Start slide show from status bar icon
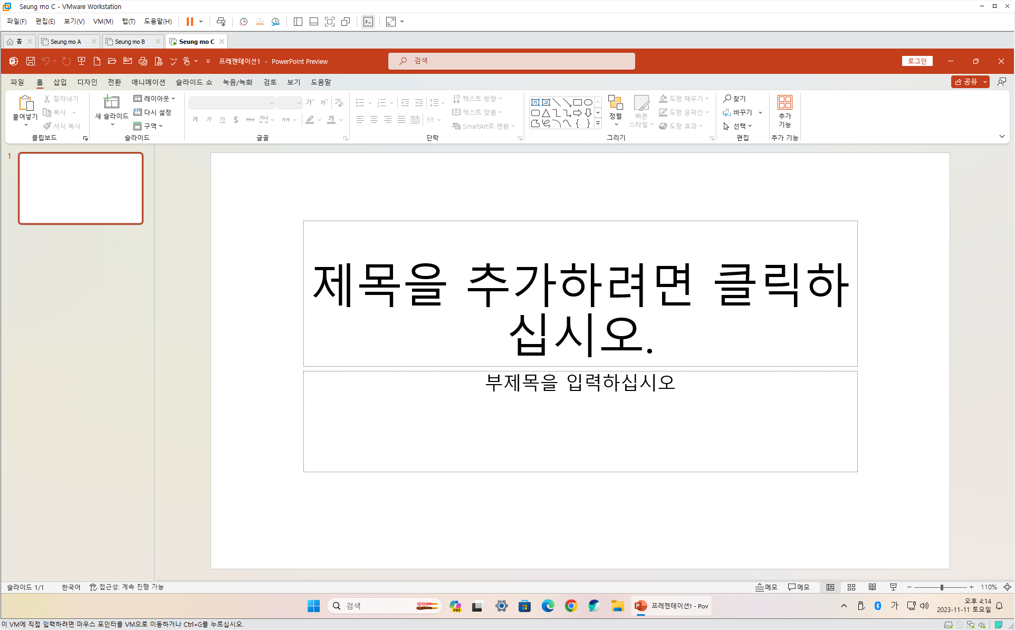Screen dimensions: 1015x630 [893, 587]
